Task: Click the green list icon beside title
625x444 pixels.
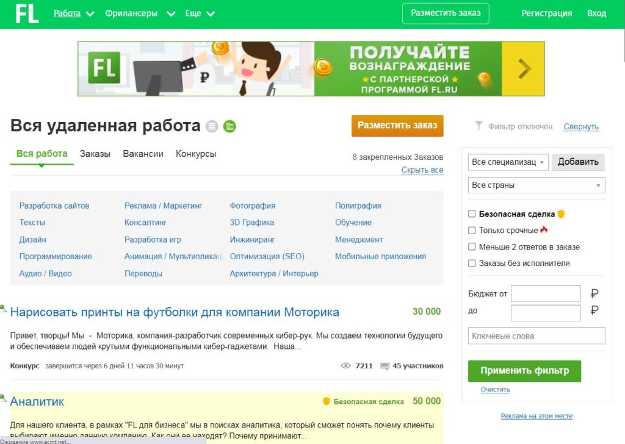Action: pos(229,127)
